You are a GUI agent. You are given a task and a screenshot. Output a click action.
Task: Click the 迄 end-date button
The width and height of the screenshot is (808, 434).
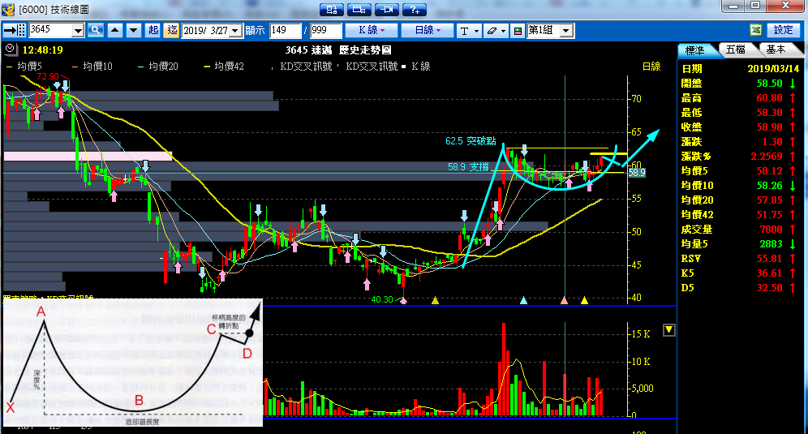coord(172,30)
